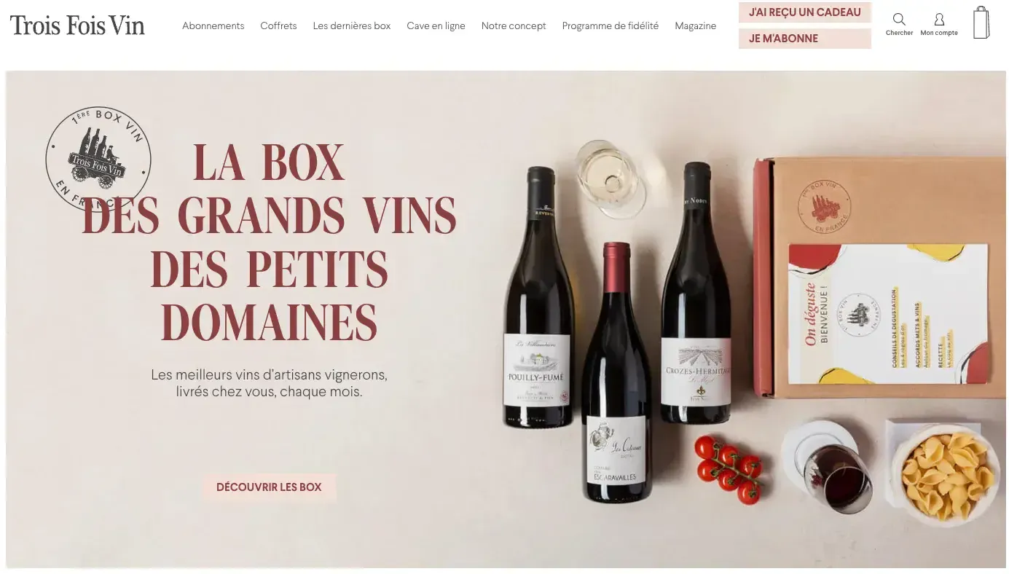1009x574 pixels.
Task: Click the Crozes-Hermitage bottle image
Action: [x=696, y=293]
